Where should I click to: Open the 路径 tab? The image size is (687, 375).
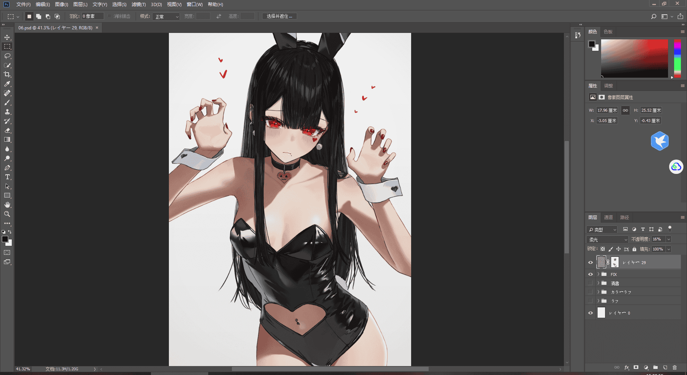[x=624, y=217]
